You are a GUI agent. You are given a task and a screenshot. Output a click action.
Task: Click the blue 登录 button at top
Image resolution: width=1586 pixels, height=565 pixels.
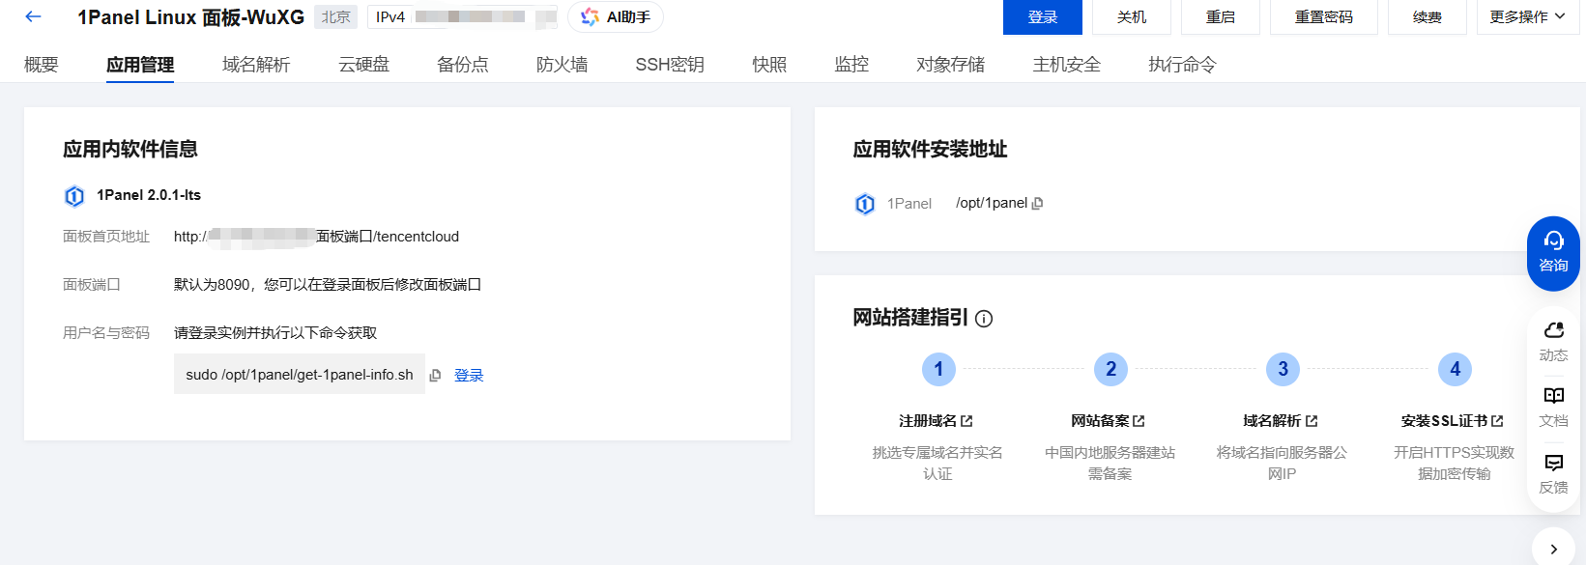(x=1042, y=17)
